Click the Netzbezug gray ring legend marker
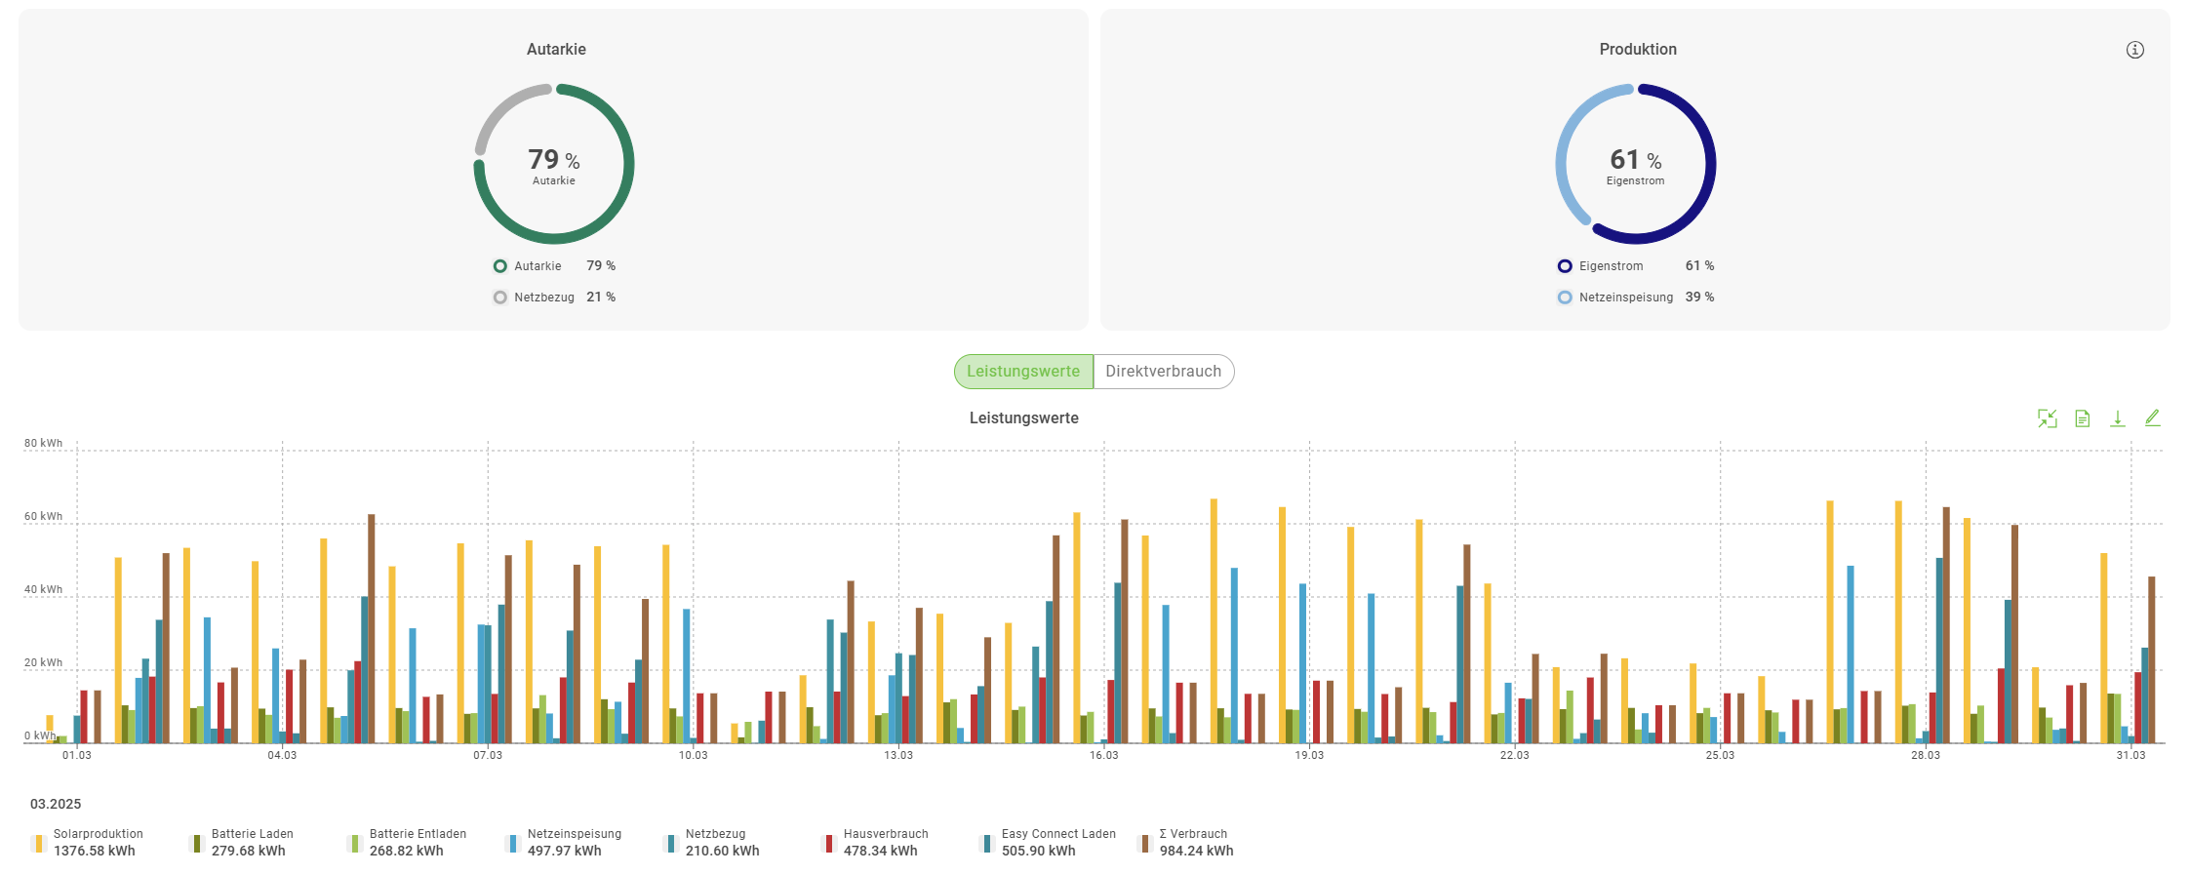Viewport: 2190px width, 874px height. tap(499, 298)
